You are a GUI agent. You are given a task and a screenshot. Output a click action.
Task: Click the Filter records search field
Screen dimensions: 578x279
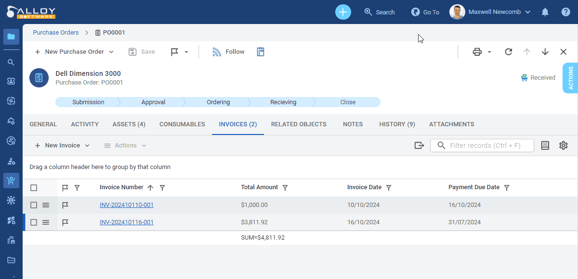click(482, 146)
